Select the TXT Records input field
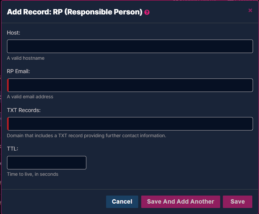 coord(130,124)
